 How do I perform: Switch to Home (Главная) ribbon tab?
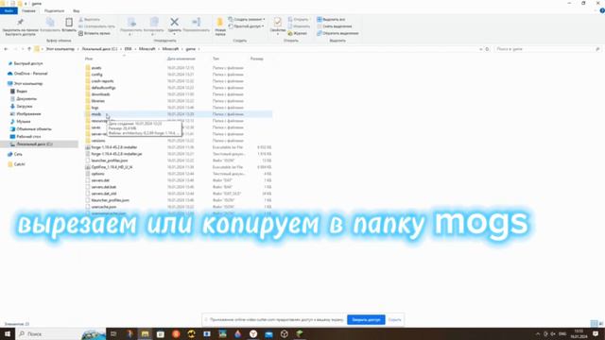28,10
